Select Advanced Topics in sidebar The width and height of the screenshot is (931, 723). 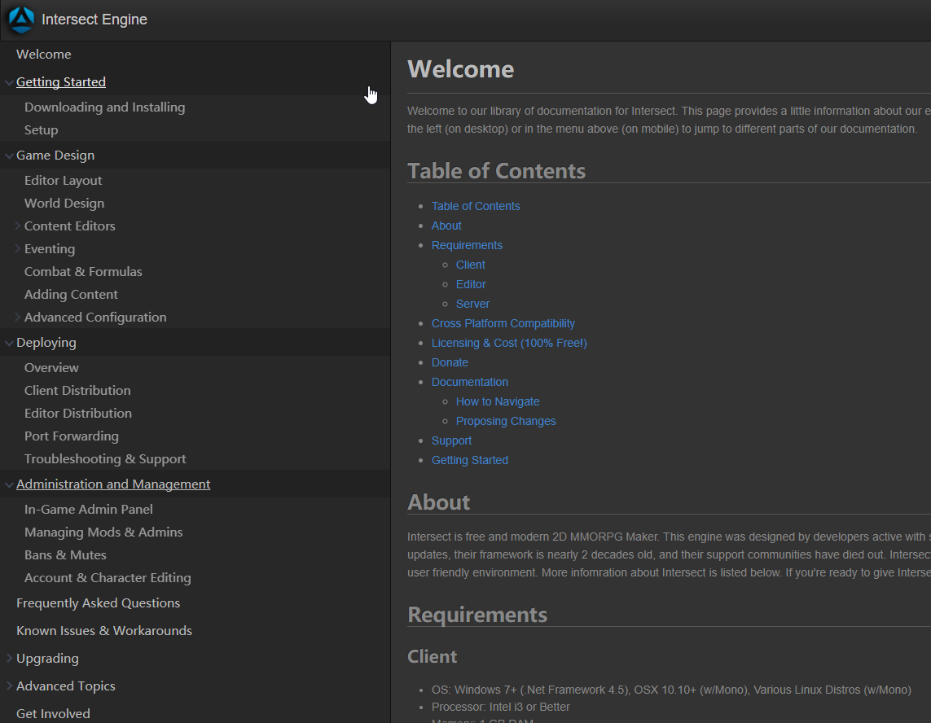[66, 686]
